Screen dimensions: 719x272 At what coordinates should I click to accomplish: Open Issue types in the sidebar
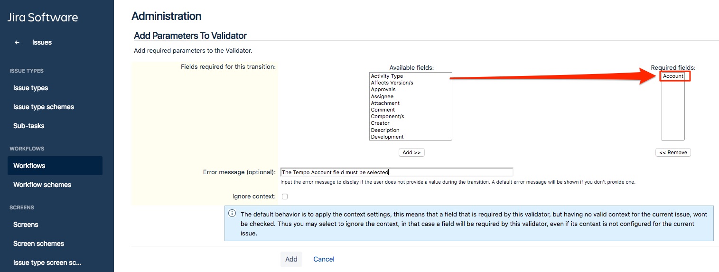click(31, 88)
